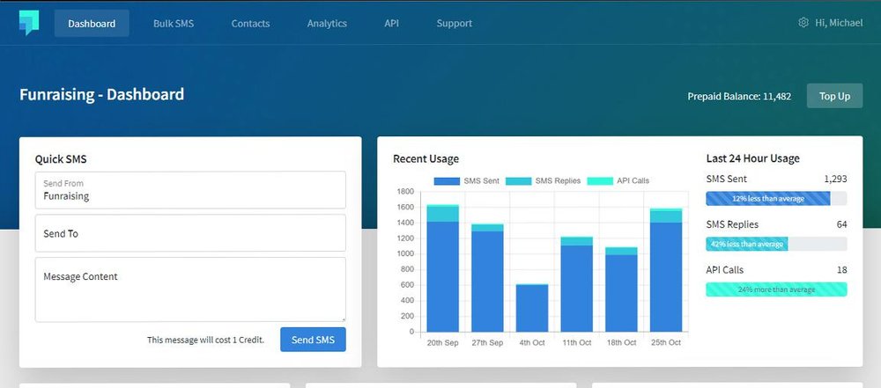Screen dimensions: 881x388
Task: Click the app logo icon
Action: (29, 23)
